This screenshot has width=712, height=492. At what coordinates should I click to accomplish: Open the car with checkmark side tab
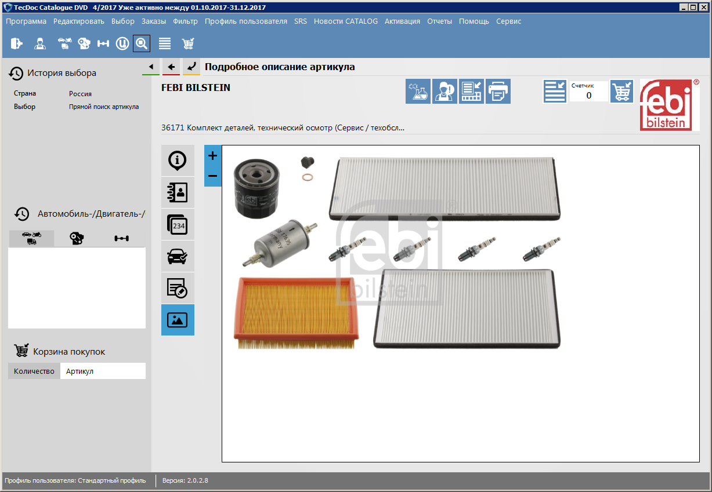(x=178, y=256)
